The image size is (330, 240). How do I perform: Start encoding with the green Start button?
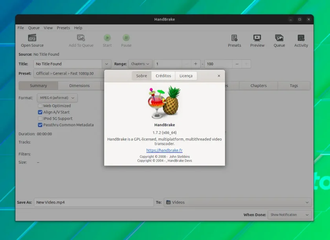(x=107, y=38)
